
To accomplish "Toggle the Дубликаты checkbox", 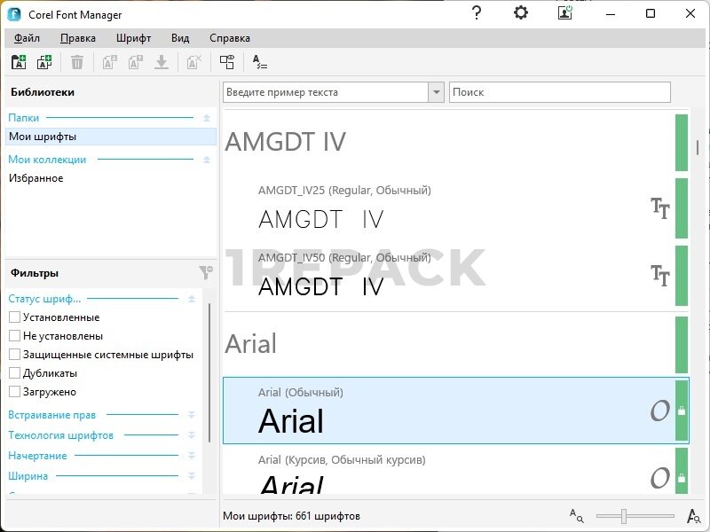I will click(x=14, y=373).
